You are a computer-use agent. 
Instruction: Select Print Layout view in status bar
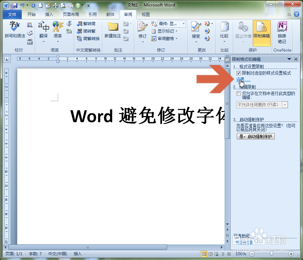tap(204, 254)
